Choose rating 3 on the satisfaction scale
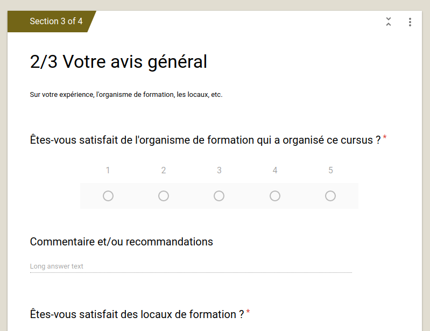 click(219, 196)
